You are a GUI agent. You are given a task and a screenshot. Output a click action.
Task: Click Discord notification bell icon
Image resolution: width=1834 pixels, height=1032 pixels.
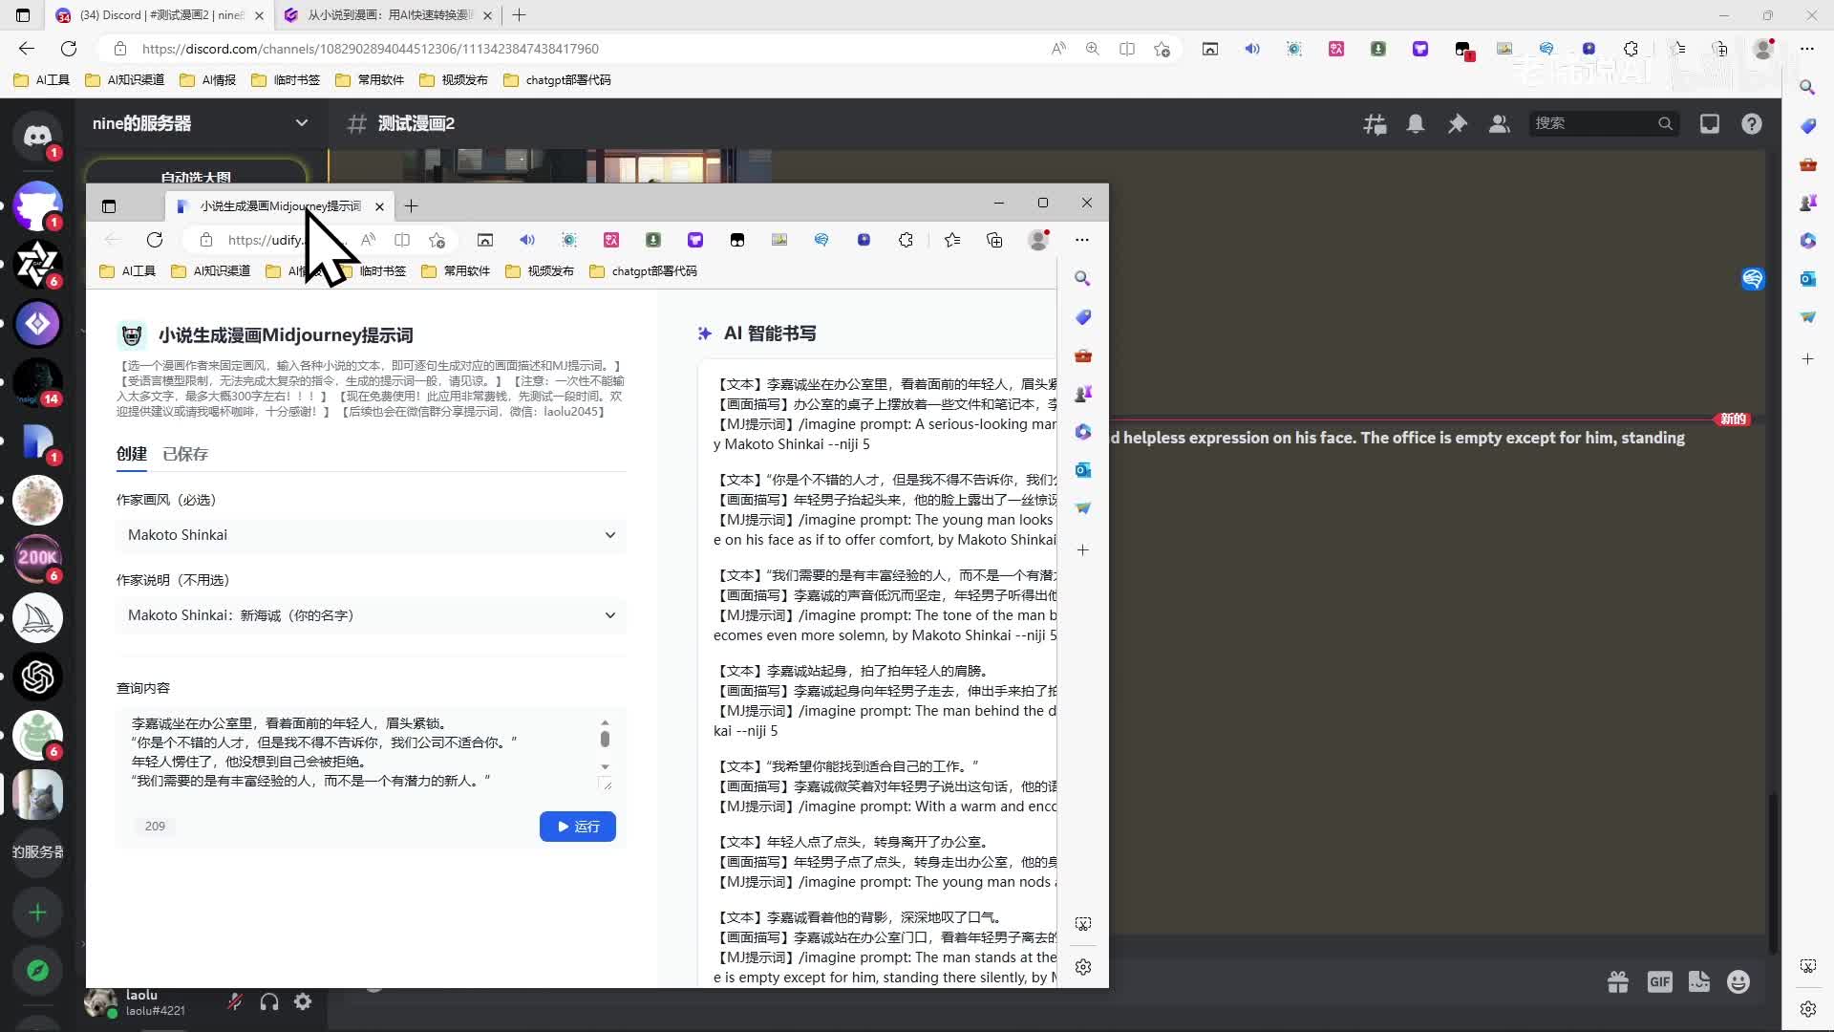pyautogui.click(x=1416, y=123)
